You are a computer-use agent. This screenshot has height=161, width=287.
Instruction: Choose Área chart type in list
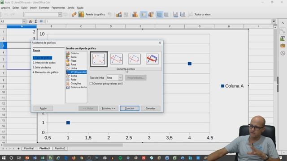pyautogui.click(x=73, y=64)
